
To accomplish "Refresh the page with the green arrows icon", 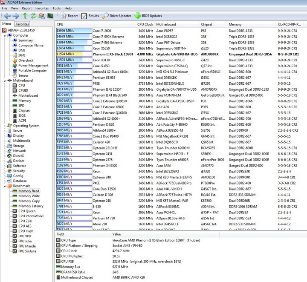I will [x=33, y=16].
